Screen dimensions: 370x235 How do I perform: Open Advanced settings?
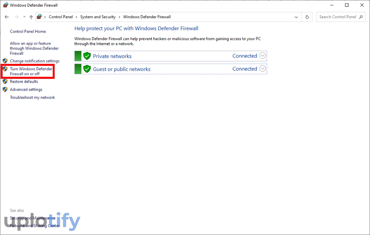point(26,89)
